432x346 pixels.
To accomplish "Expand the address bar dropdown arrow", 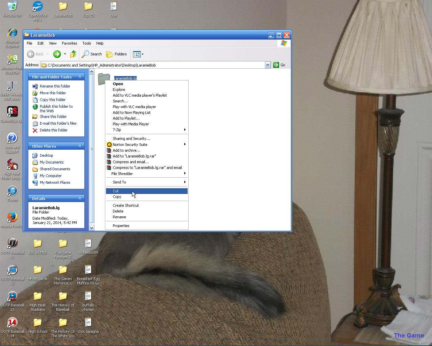I will coord(268,65).
